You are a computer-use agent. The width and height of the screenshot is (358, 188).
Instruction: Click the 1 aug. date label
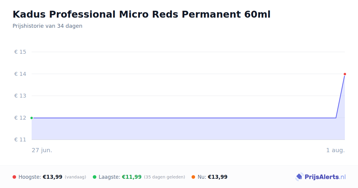[335, 150]
